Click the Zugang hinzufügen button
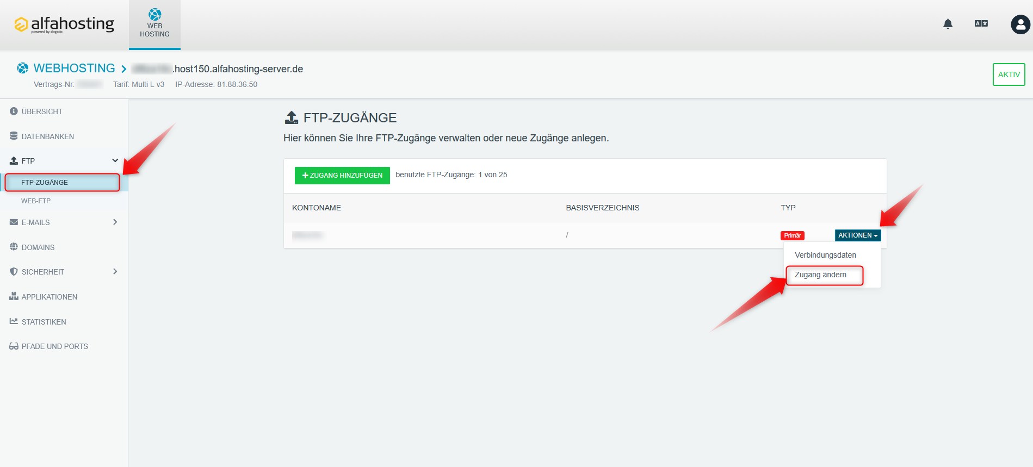The height and width of the screenshot is (467, 1033). click(342, 176)
